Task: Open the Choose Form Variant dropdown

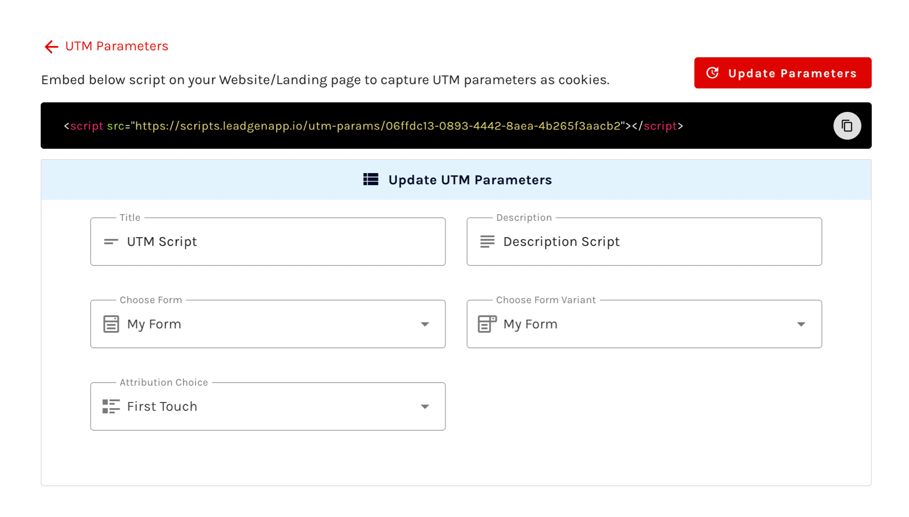Action: (x=644, y=324)
